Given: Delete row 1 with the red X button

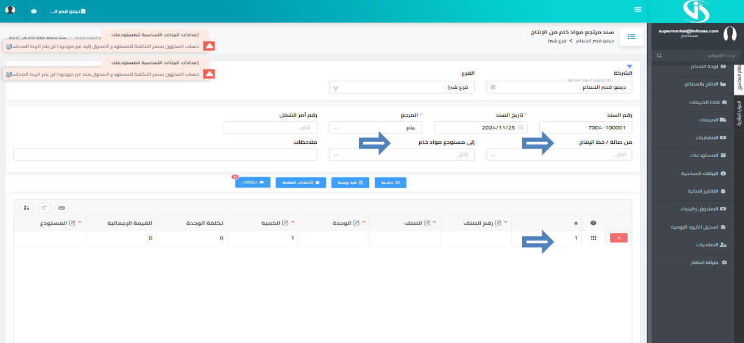Looking at the screenshot, I should click(x=618, y=238).
